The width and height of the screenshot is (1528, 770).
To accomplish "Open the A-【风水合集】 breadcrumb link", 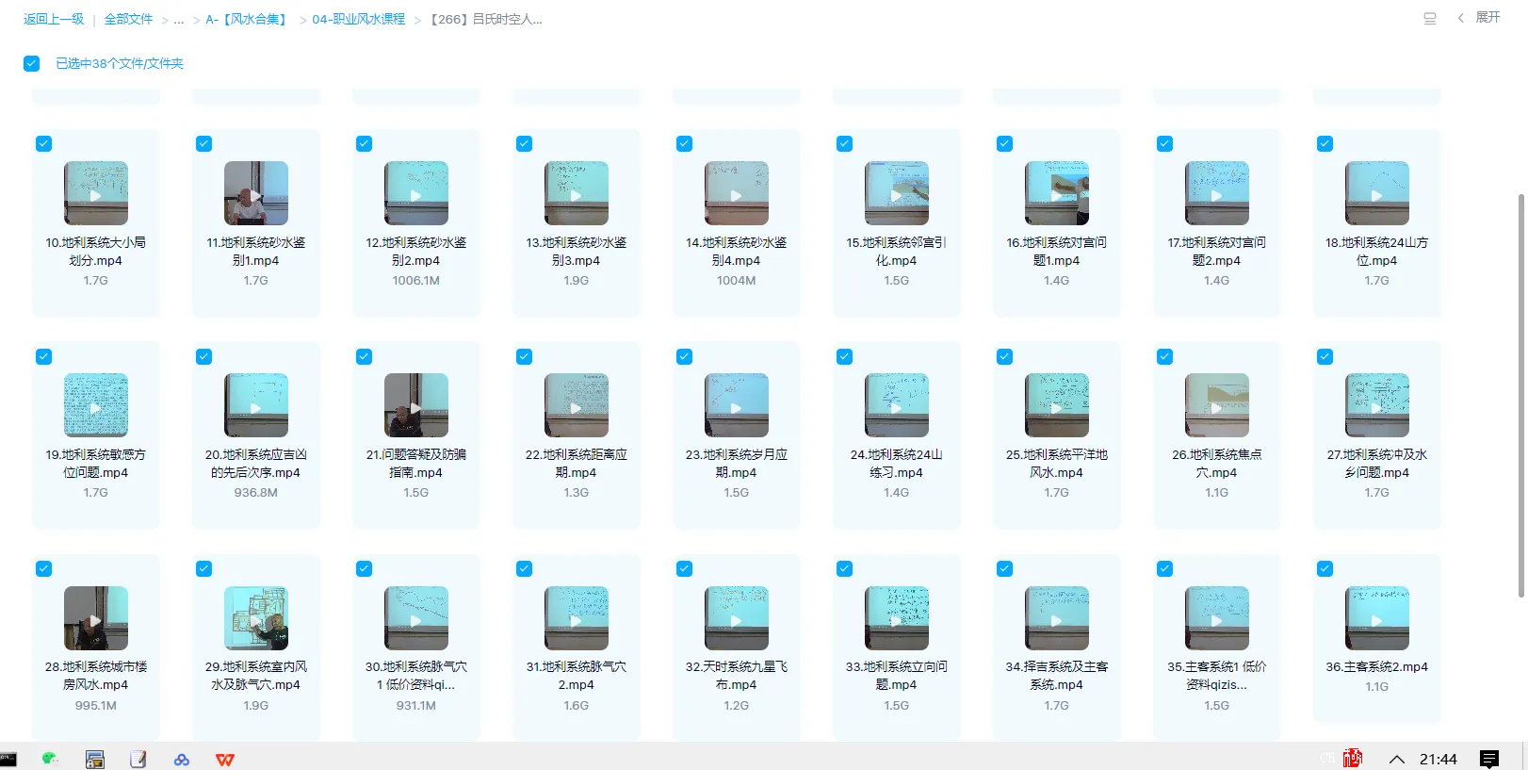I will (x=247, y=20).
